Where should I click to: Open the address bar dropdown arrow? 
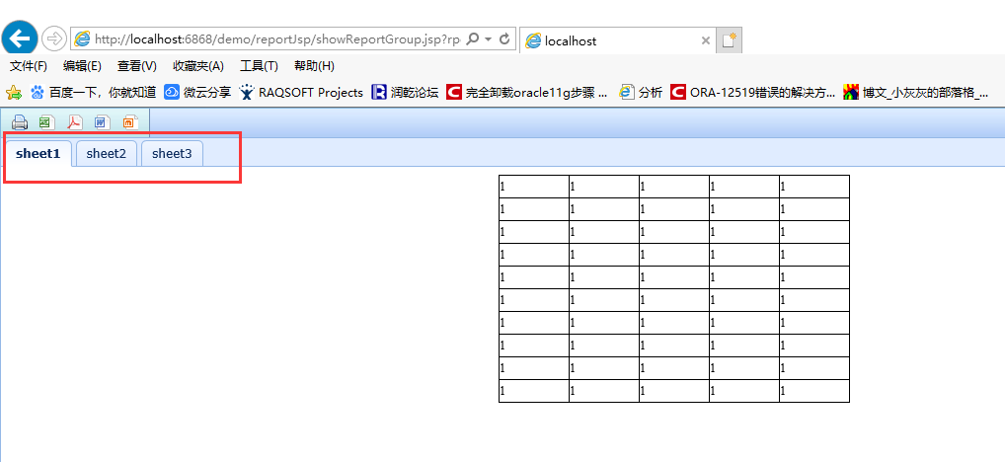pyautogui.click(x=489, y=39)
